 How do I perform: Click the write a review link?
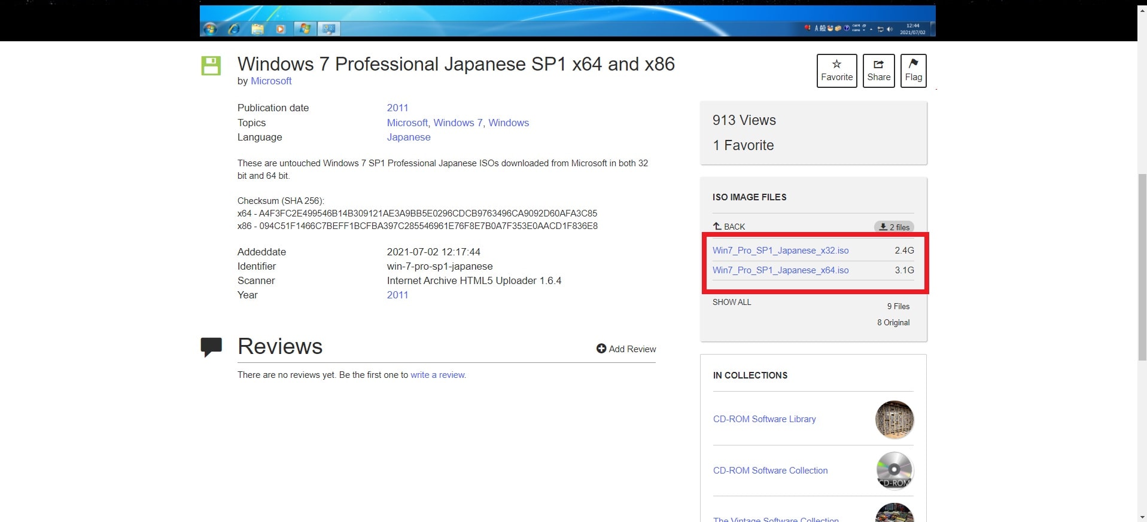click(437, 375)
